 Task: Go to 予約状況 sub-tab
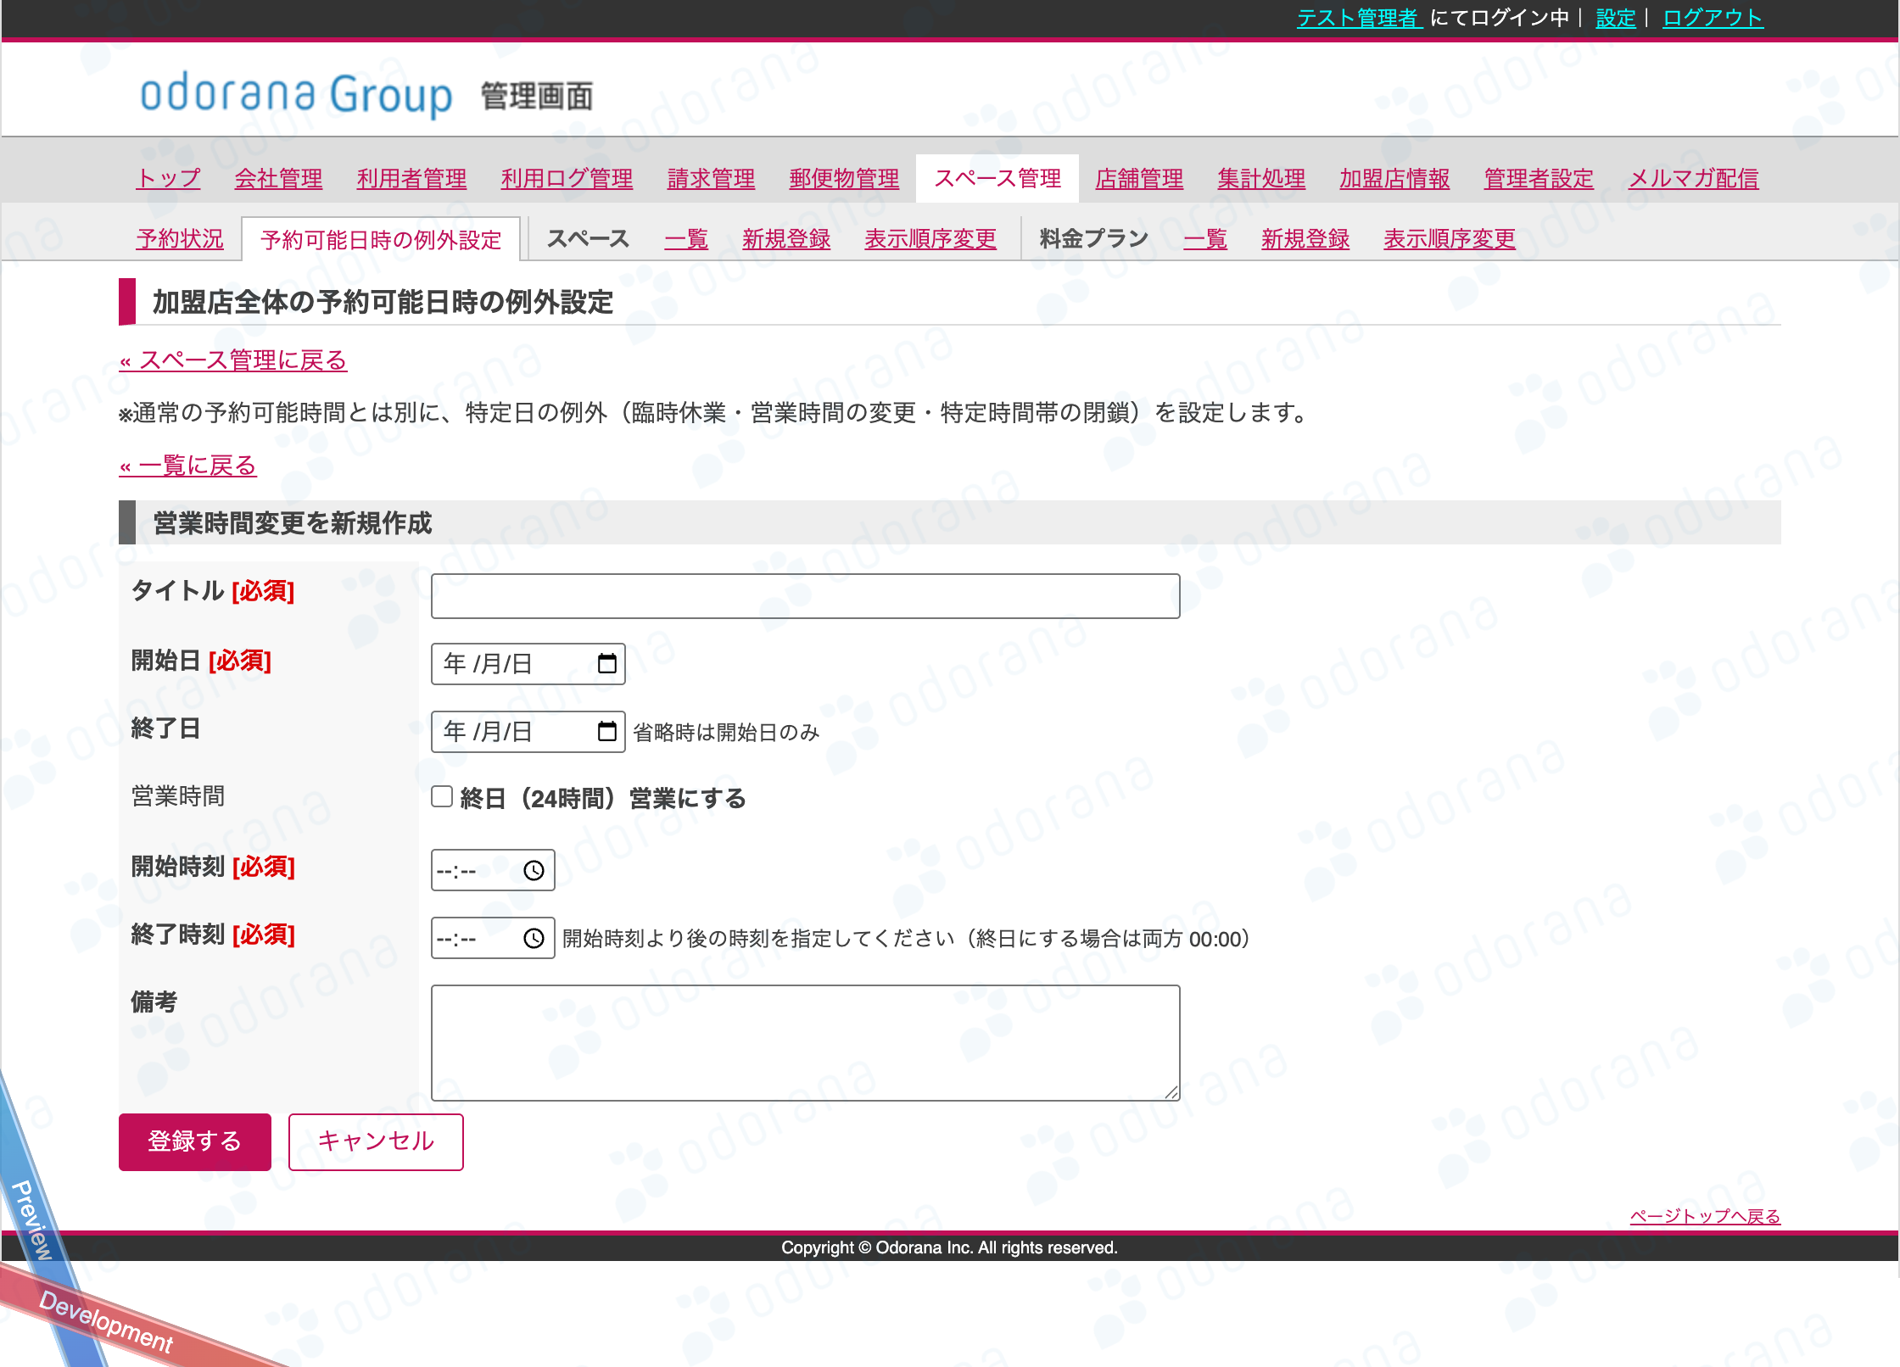pos(180,239)
